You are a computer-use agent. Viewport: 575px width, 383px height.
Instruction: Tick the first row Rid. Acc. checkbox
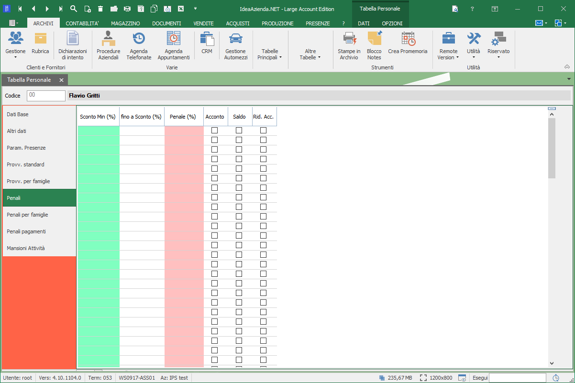coord(263,130)
